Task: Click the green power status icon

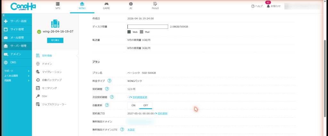Action: click(x=39, y=32)
